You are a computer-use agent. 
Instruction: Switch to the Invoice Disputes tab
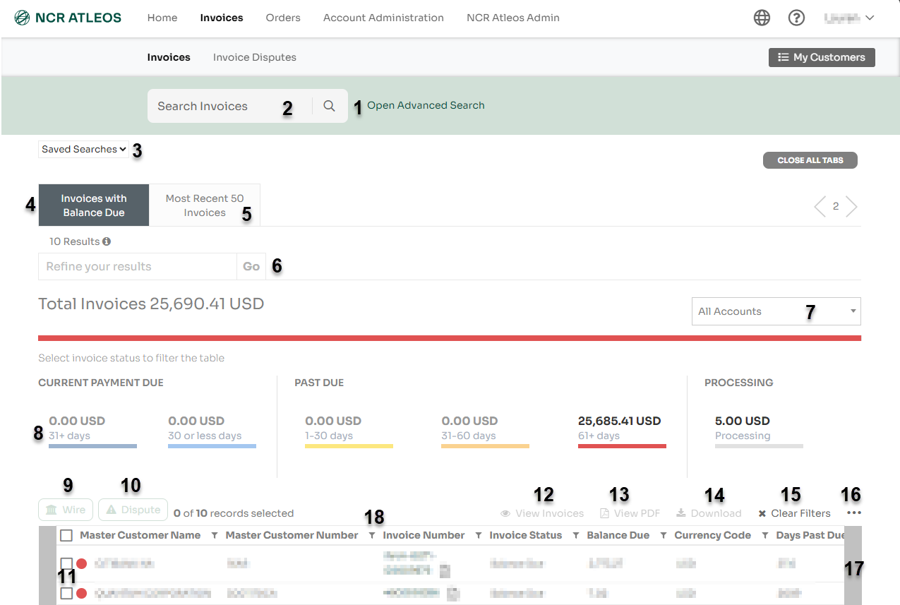[254, 57]
